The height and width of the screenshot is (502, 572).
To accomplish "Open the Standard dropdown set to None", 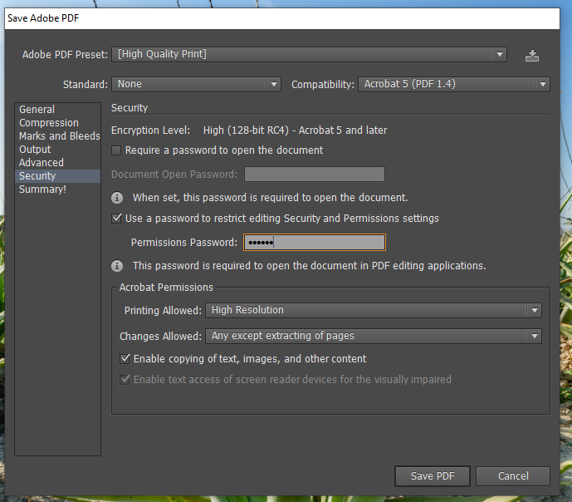I will [196, 84].
